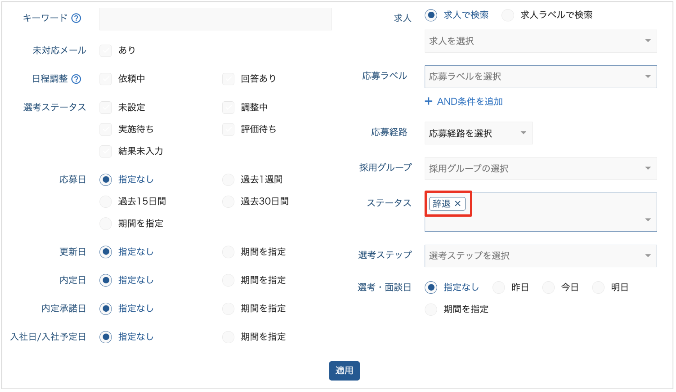Check the 依頼中 checkbox
This screenshot has width=676, height=392.
tap(106, 79)
